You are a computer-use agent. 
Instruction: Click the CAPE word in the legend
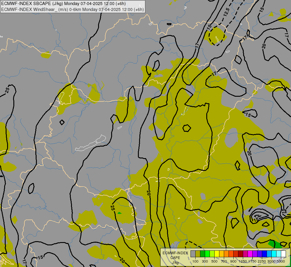(175, 258)
